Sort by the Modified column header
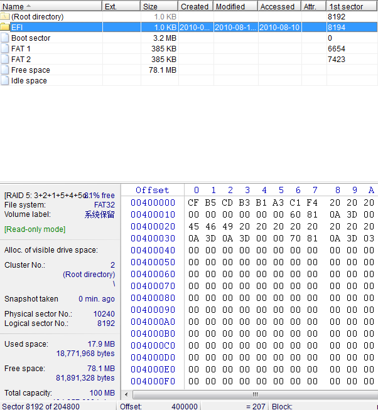This screenshot has width=378, height=410. [235, 6]
